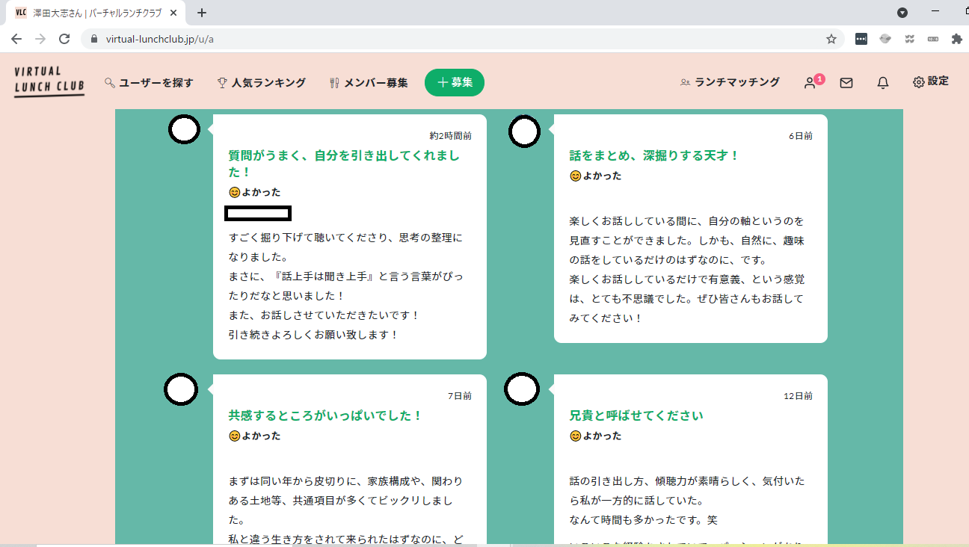
Task: Open the mail messages icon
Action: 846,83
